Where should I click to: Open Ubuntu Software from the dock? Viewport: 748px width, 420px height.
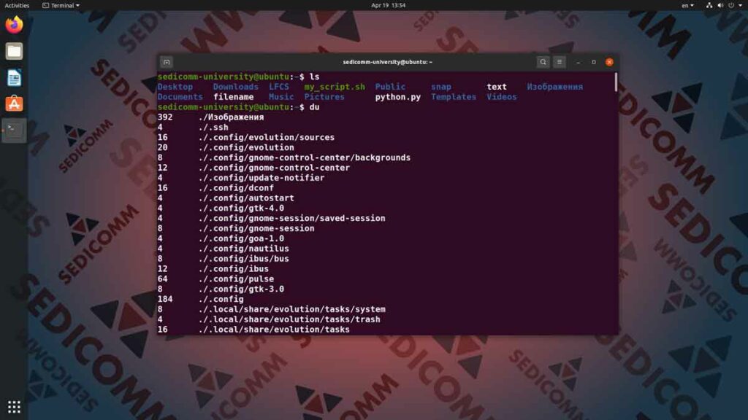[14, 104]
